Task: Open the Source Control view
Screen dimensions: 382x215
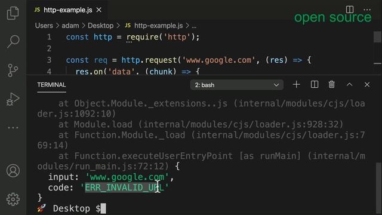Action: pyautogui.click(x=13, y=70)
